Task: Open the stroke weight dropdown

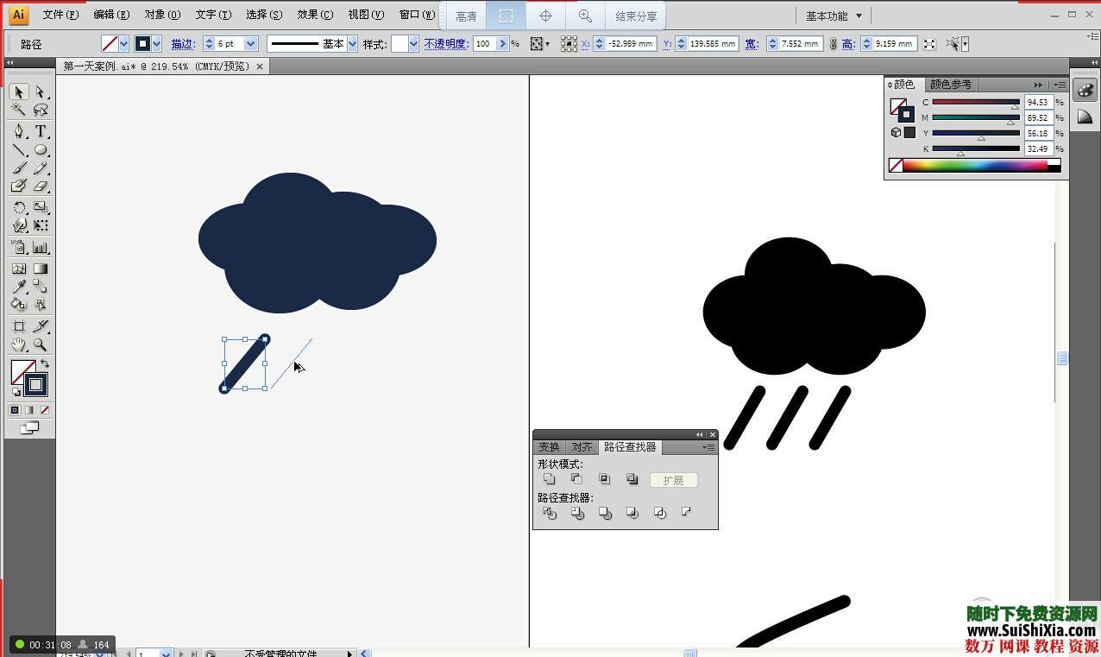Action: [250, 44]
